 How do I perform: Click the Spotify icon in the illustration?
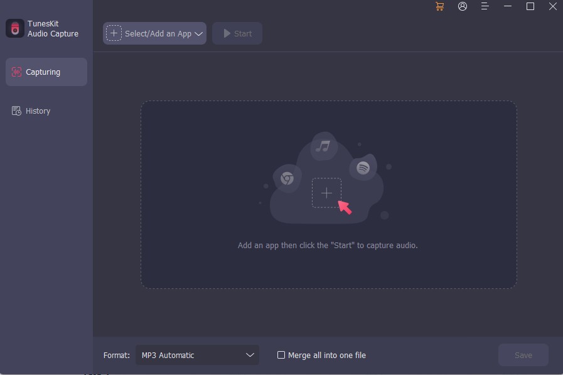[x=363, y=168]
